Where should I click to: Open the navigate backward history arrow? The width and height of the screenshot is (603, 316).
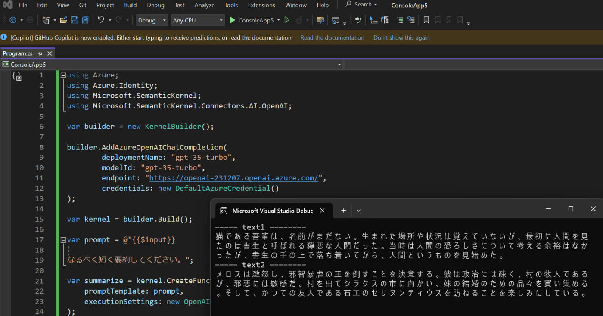pyautogui.click(x=22, y=20)
